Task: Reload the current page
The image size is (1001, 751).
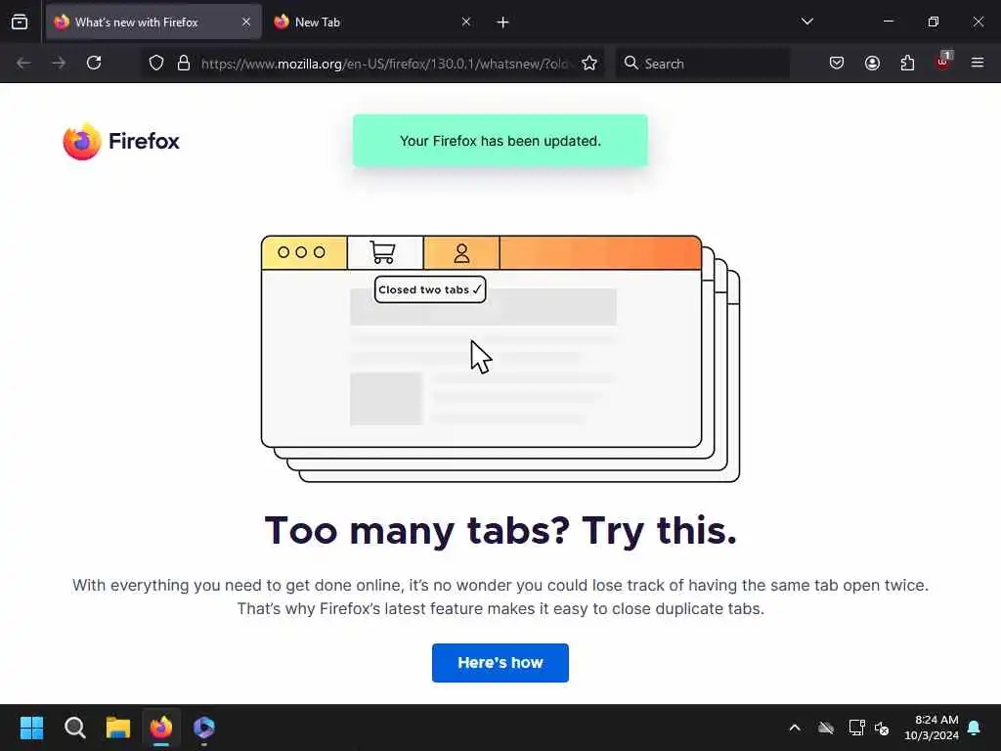Action: (x=94, y=63)
